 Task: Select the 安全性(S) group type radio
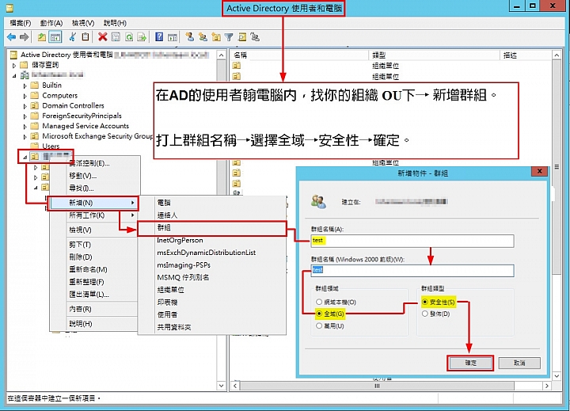point(424,302)
